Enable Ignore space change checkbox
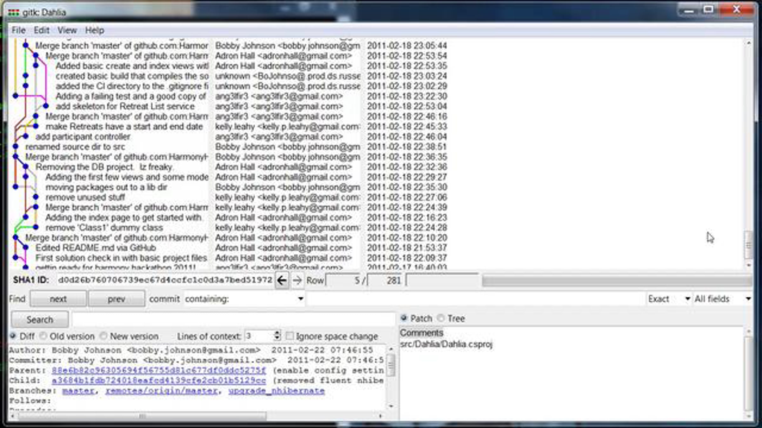The width and height of the screenshot is (762, 428). (x=290, y=336)
